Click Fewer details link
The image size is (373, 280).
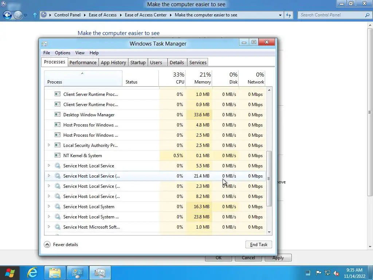tap(66, 245)
